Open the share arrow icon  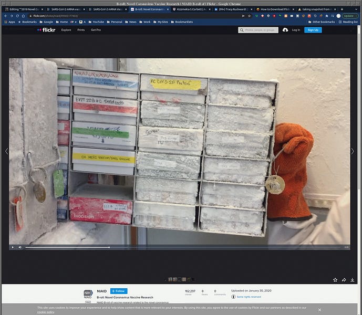click(x=344, y=280)
